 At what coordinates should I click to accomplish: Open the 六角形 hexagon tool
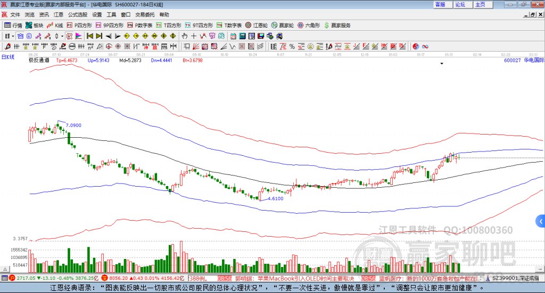click(x=309, y=25)
